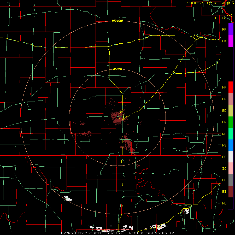The height and width of the screenshot is (235, 235).
Task: Select the WS blue legend swatch
Action: pyautogui.click(x=231, y=145)
